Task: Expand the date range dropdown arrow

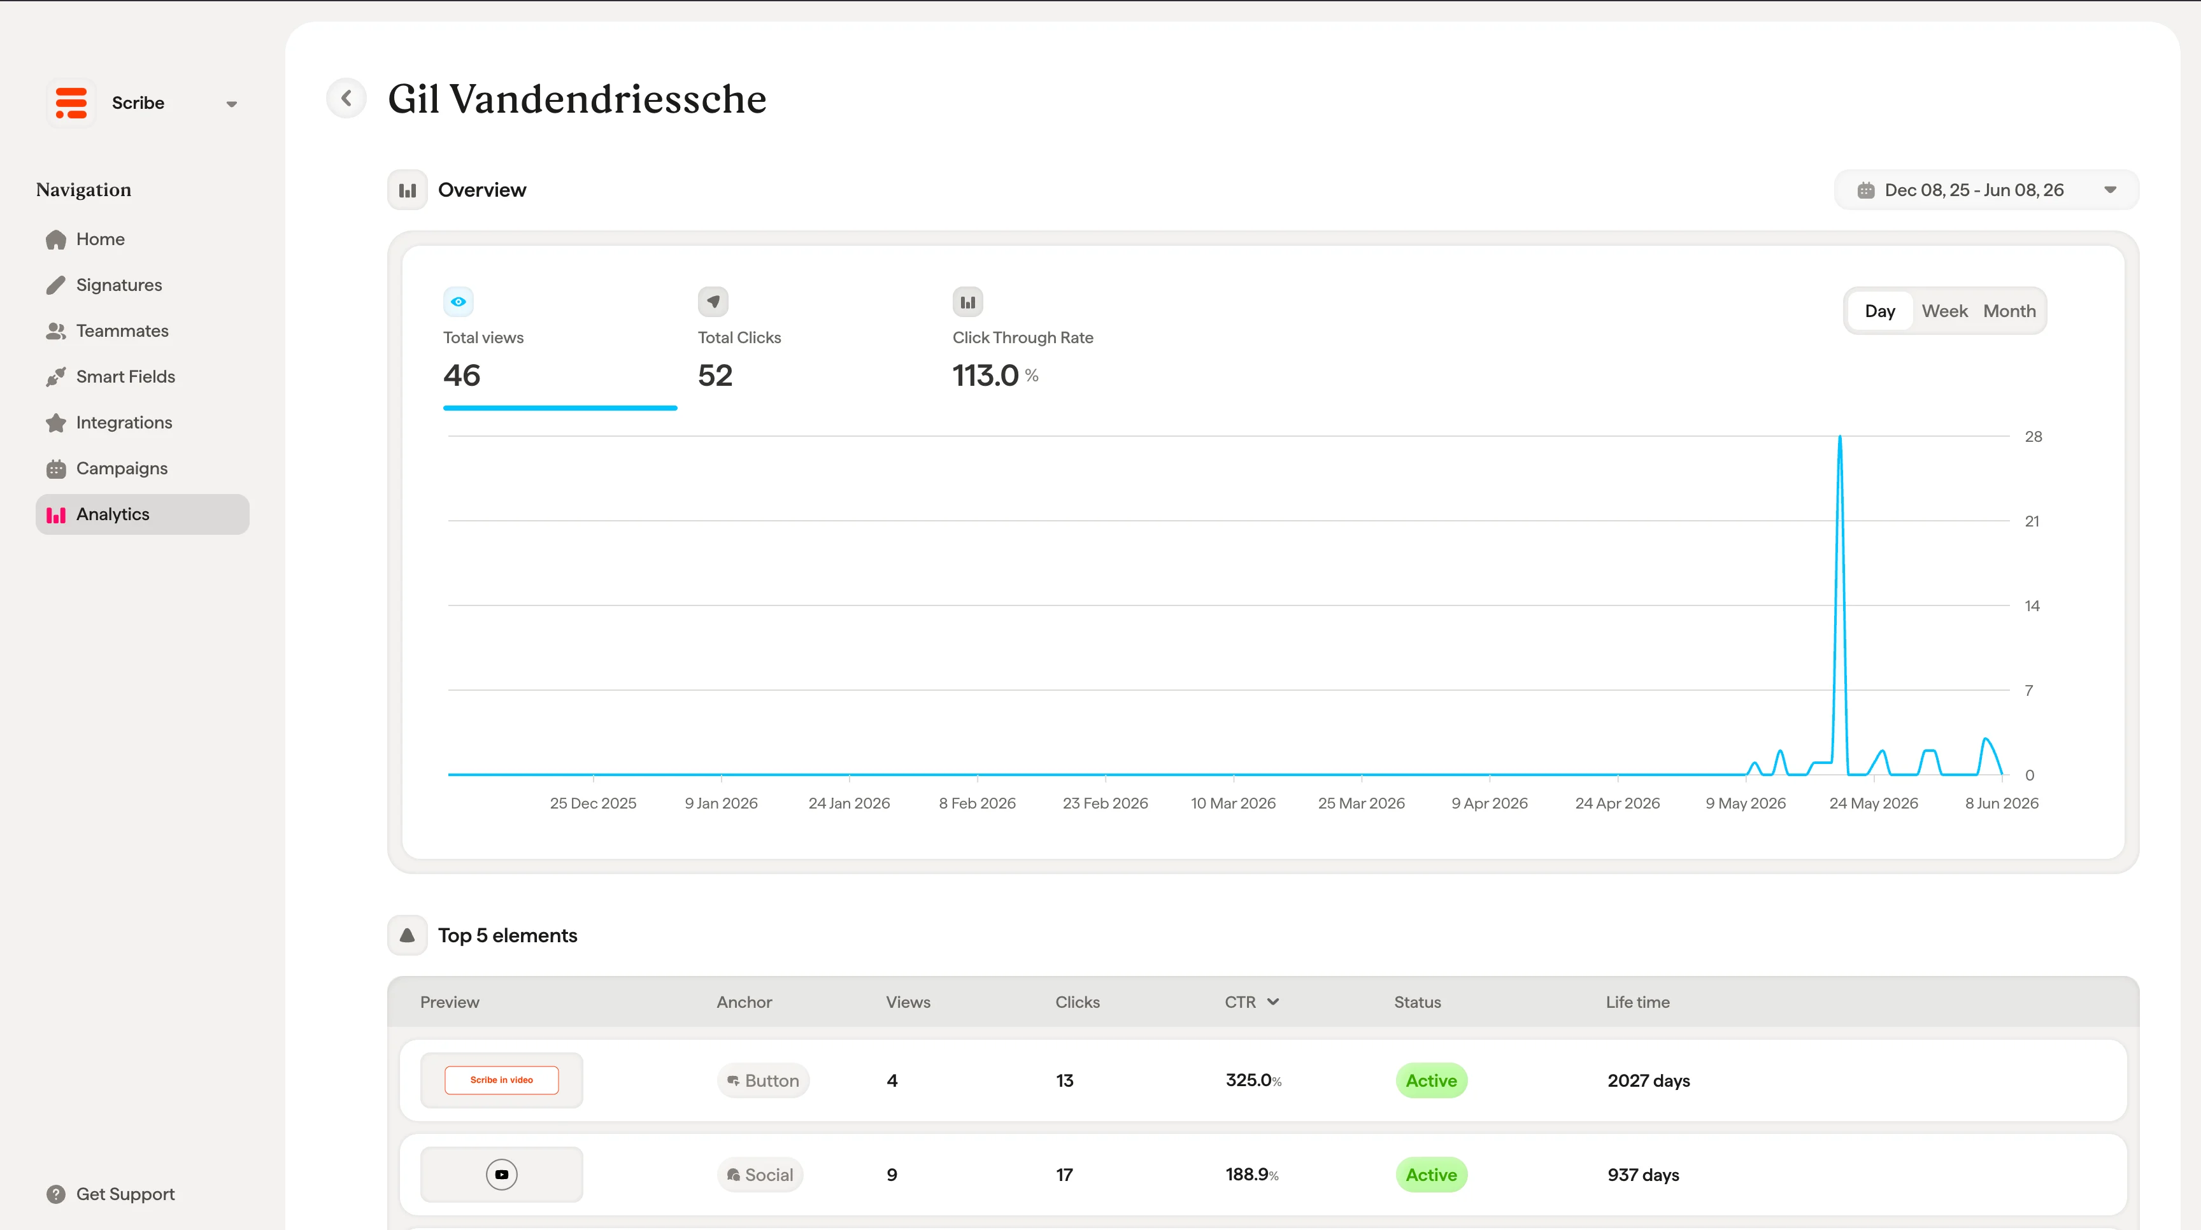Action: coord(2111,190)
